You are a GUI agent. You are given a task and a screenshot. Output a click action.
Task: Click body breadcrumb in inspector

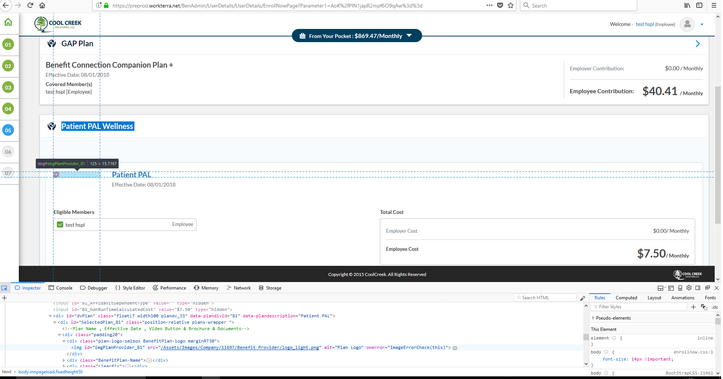(50, 372)
